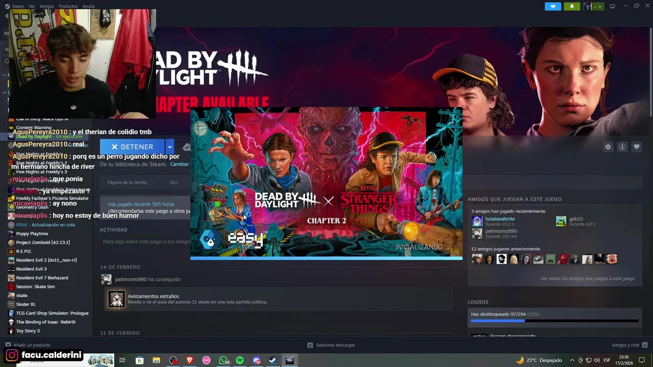This screenshot has height=367, width=653.
Task: Select TCG Card Shop Simulator: Prologue
Action: 52,313
